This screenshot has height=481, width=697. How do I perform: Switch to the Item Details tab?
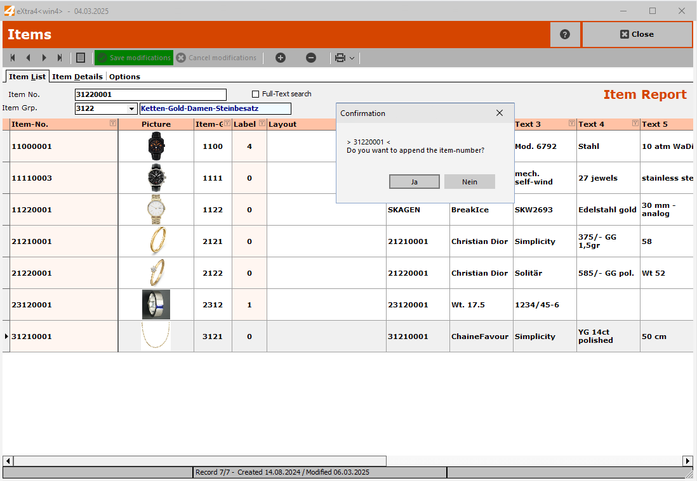(77, 77)
